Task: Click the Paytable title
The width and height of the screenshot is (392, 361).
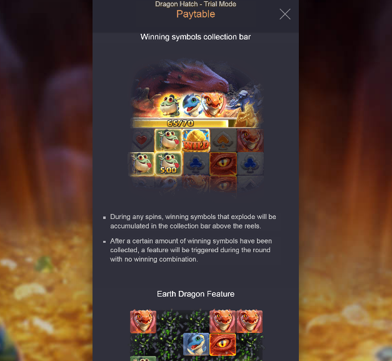Action: (196, 14)
